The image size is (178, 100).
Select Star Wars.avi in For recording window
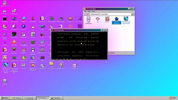[x=117, y=21]
